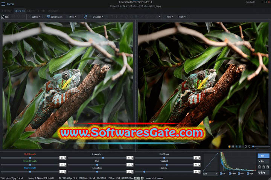Step the Hue value spinner

(132, 165)
